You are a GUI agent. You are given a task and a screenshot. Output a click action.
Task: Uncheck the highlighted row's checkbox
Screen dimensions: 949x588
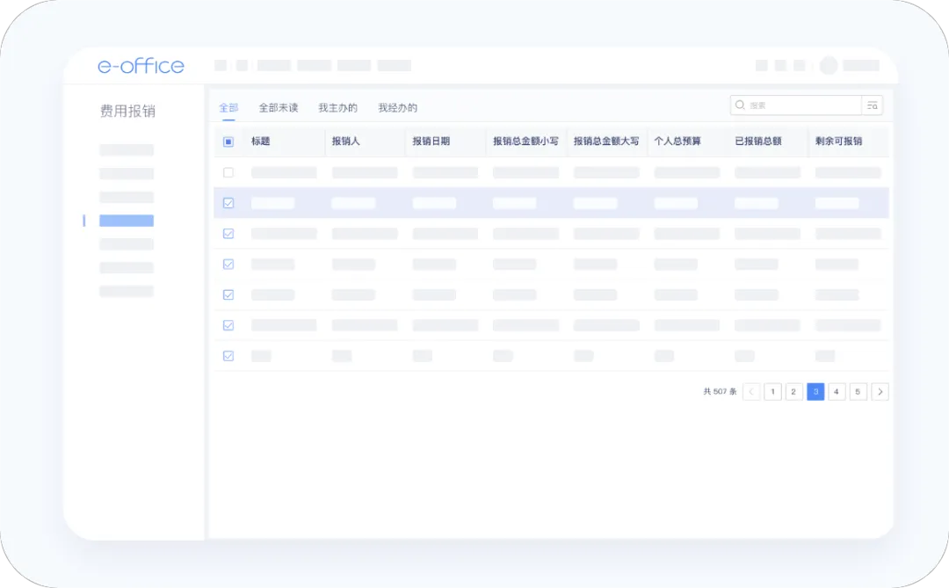228,203
